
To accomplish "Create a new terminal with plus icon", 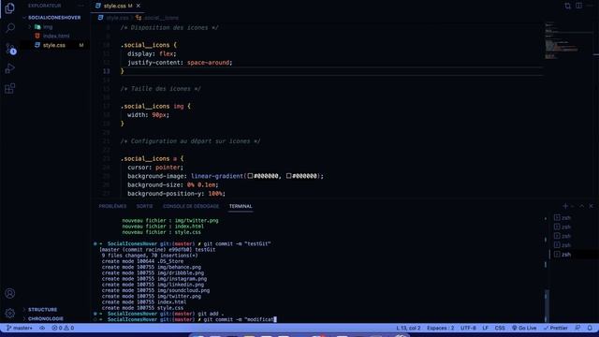I will tap(565, 206).
